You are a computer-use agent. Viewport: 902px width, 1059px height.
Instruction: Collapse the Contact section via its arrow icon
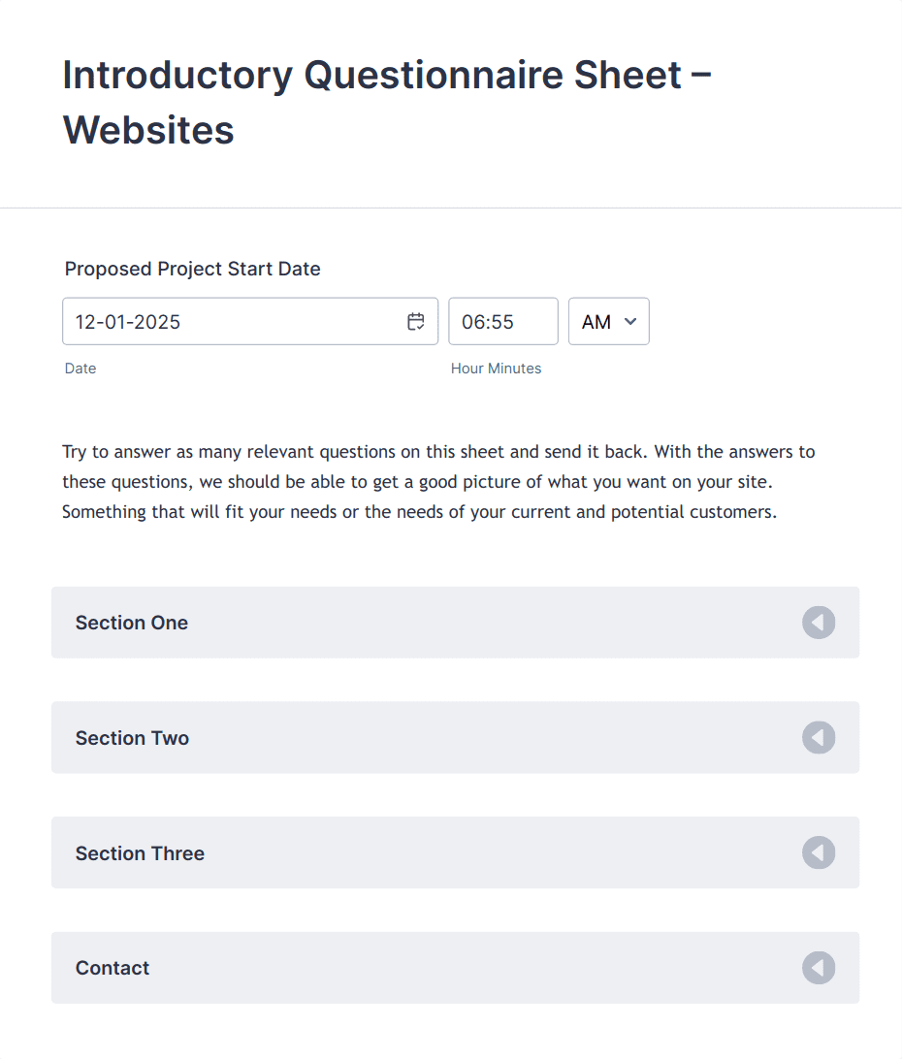coord(819,967)
